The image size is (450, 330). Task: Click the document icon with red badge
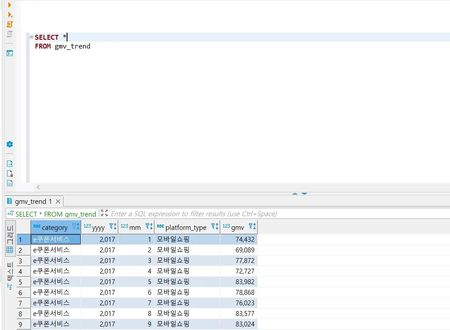(x=9, y=174)
